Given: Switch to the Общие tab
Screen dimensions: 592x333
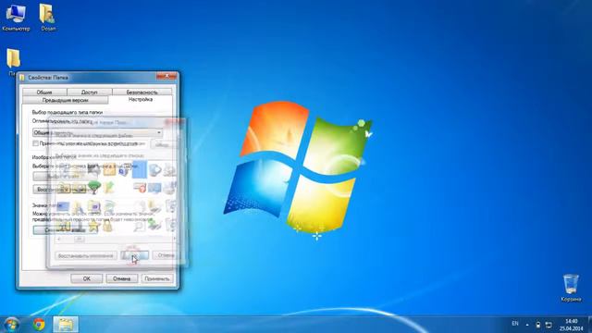Looking at the screenshot, I should pyautogui.click(x=44, y=92).
